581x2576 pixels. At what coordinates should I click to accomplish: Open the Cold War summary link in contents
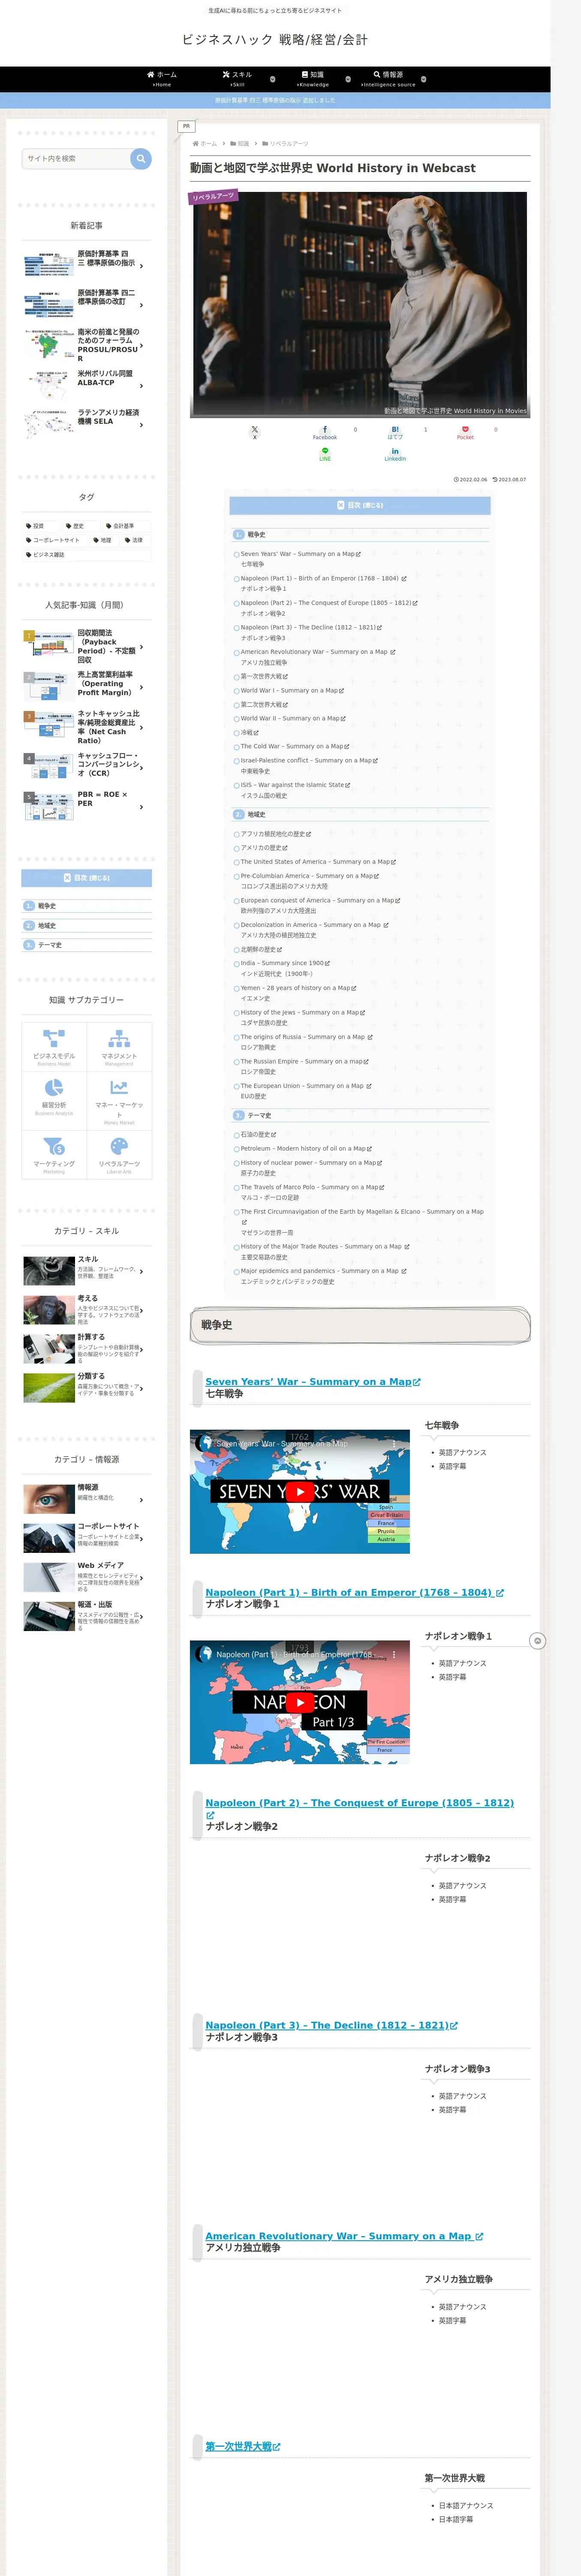[295, 746]
